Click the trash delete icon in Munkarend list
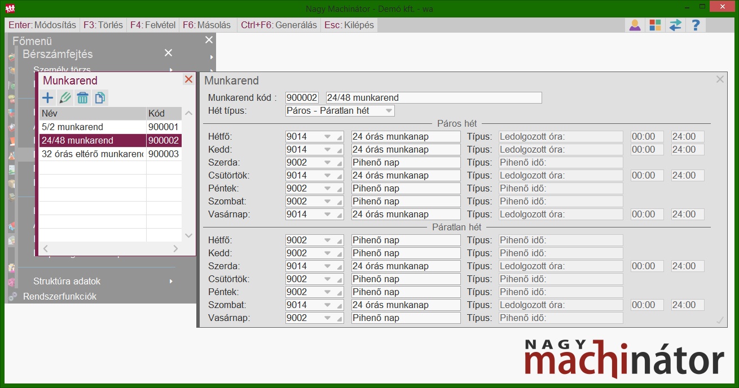The height and width of the screenshot is (388, 739). (x=83, y=98)
